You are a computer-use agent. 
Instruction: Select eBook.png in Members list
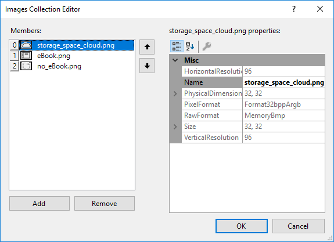(x=53, y=56)
